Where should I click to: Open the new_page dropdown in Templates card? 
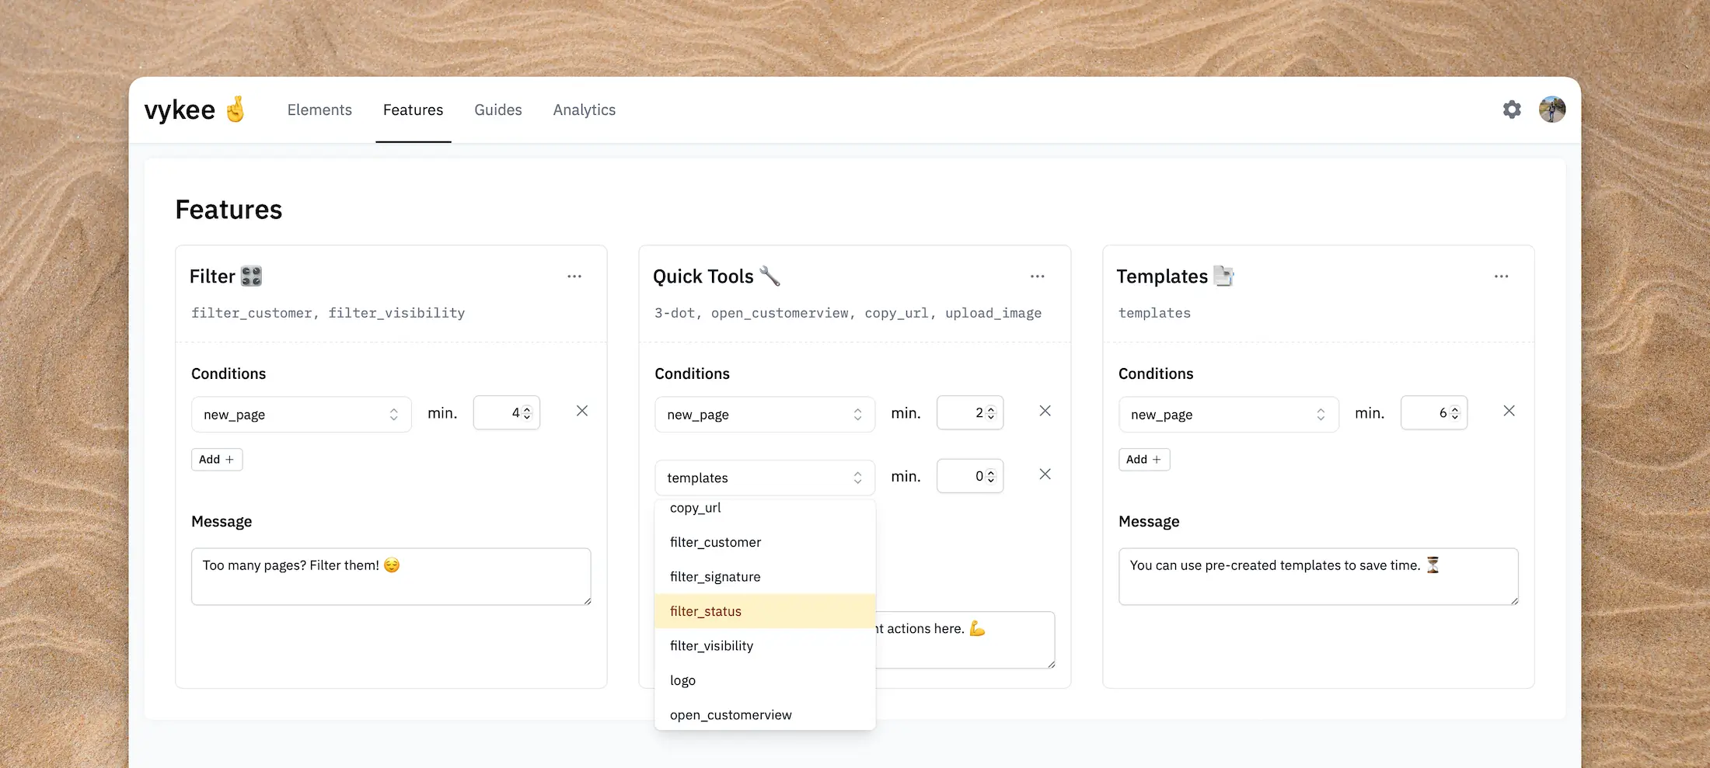pyautogui.click(x=1228, y=414)
